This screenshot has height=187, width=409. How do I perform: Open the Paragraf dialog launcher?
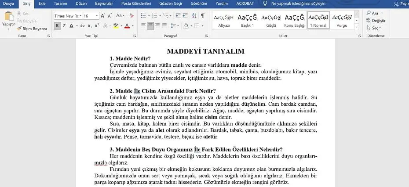click(207, 36)
